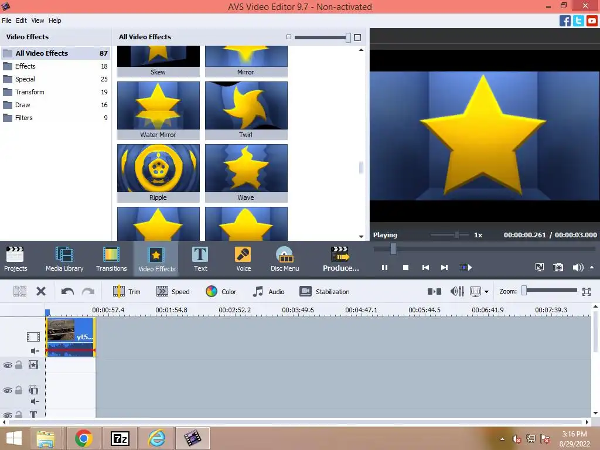Select the Effects folder
This screenshot has height=450, width=600.
[x=56, y=66]
